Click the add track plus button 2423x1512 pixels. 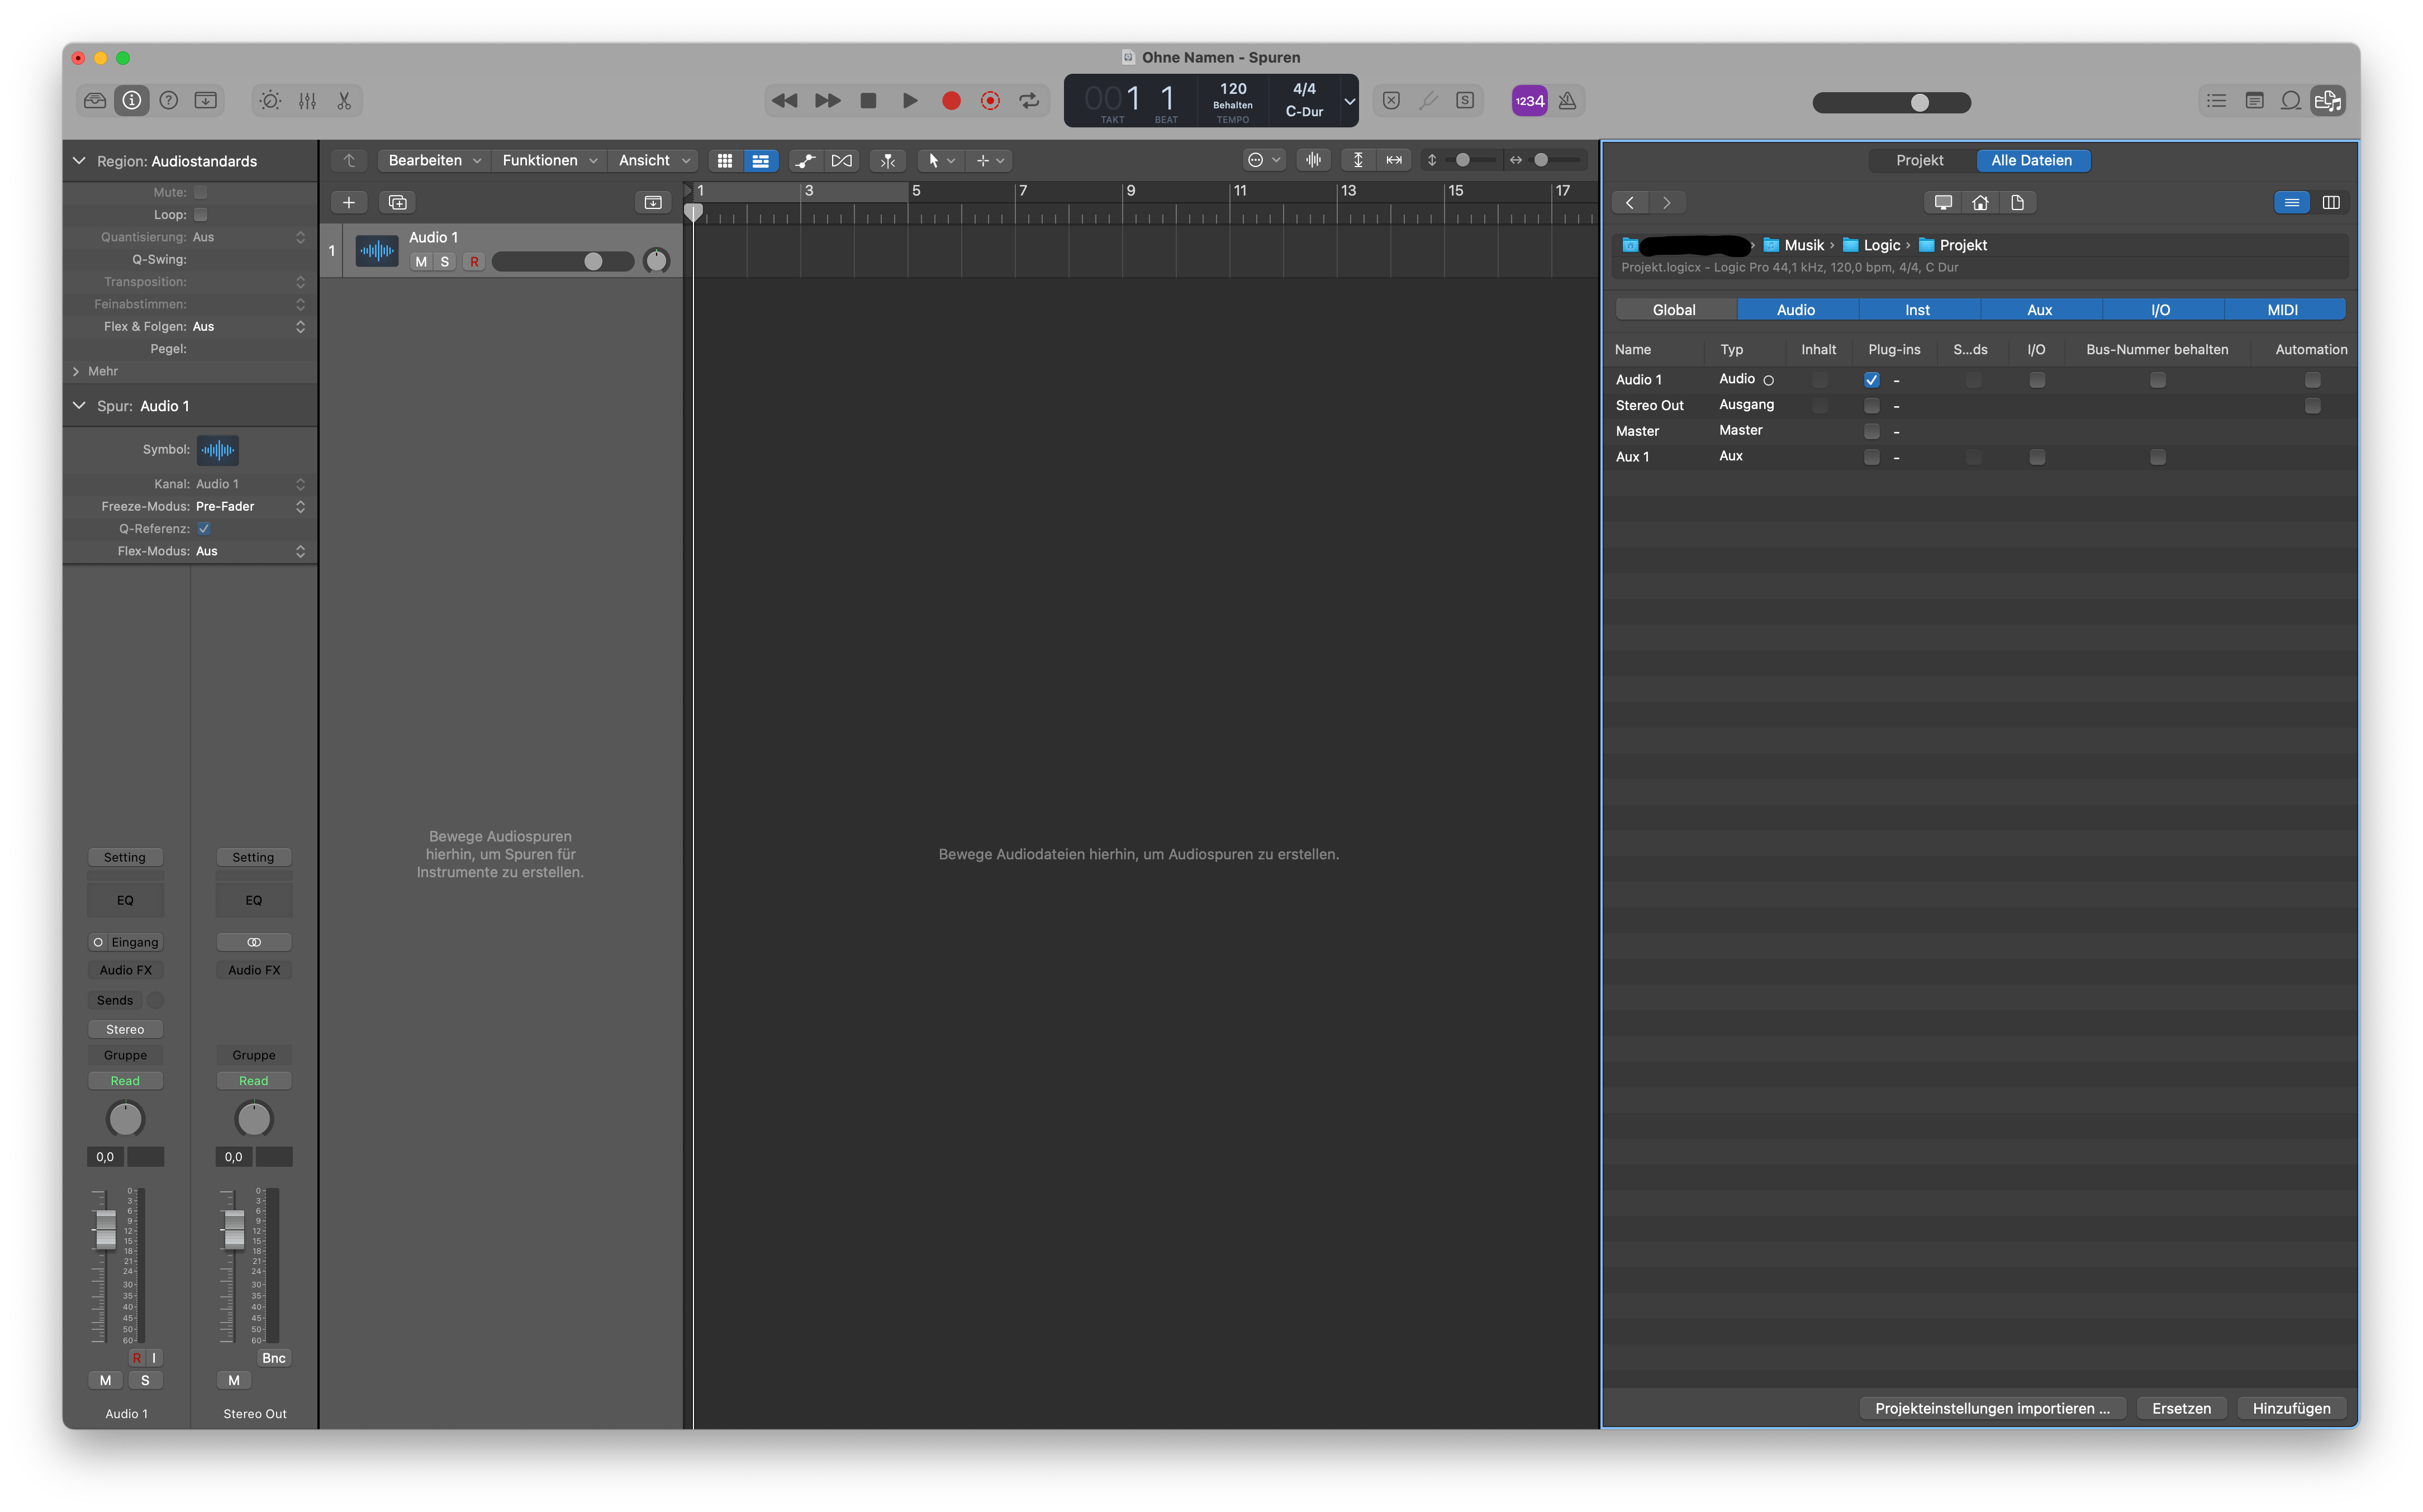coord(348,202)
